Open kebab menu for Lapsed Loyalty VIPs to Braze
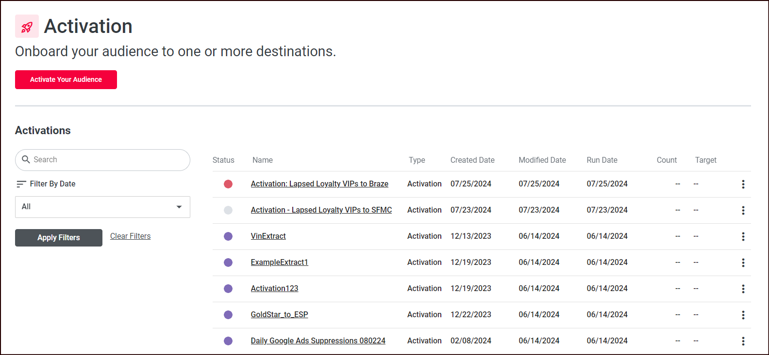This screenshot has height=355, width=769. coord(743,184)
